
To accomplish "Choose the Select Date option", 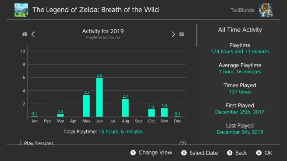I will (204, 153).
